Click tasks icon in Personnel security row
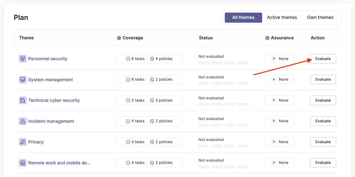Screen dimensions: 355x177 pyautogui.click(x=128, y=59)
